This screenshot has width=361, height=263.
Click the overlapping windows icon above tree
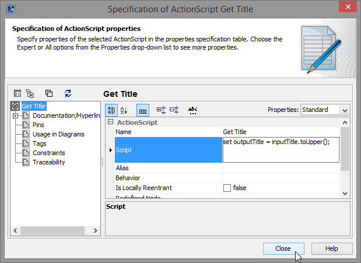(49, 93)
